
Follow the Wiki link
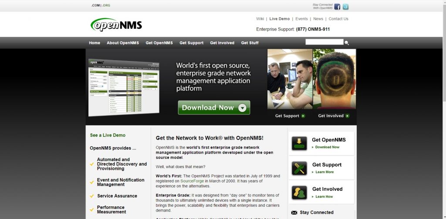click(x=260, y=19)
